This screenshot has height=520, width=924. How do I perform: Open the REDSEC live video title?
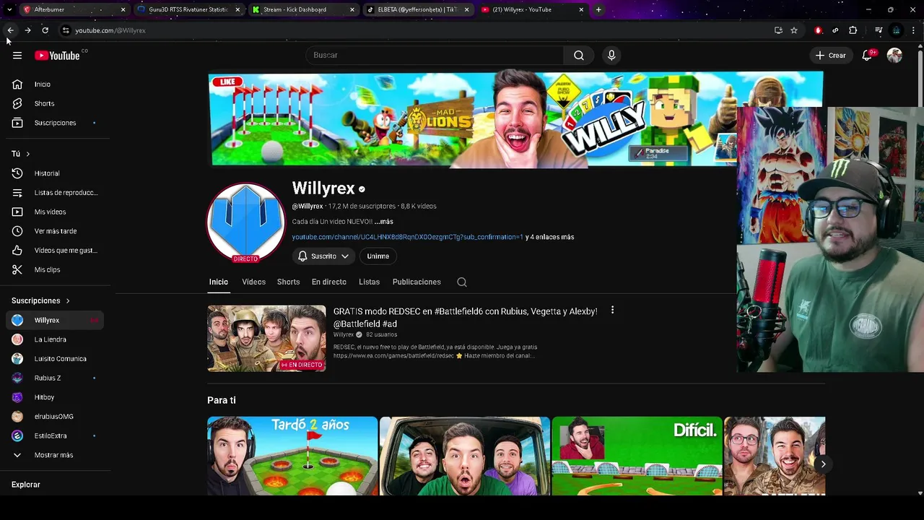pyautogui.click(x=465, y=318)
